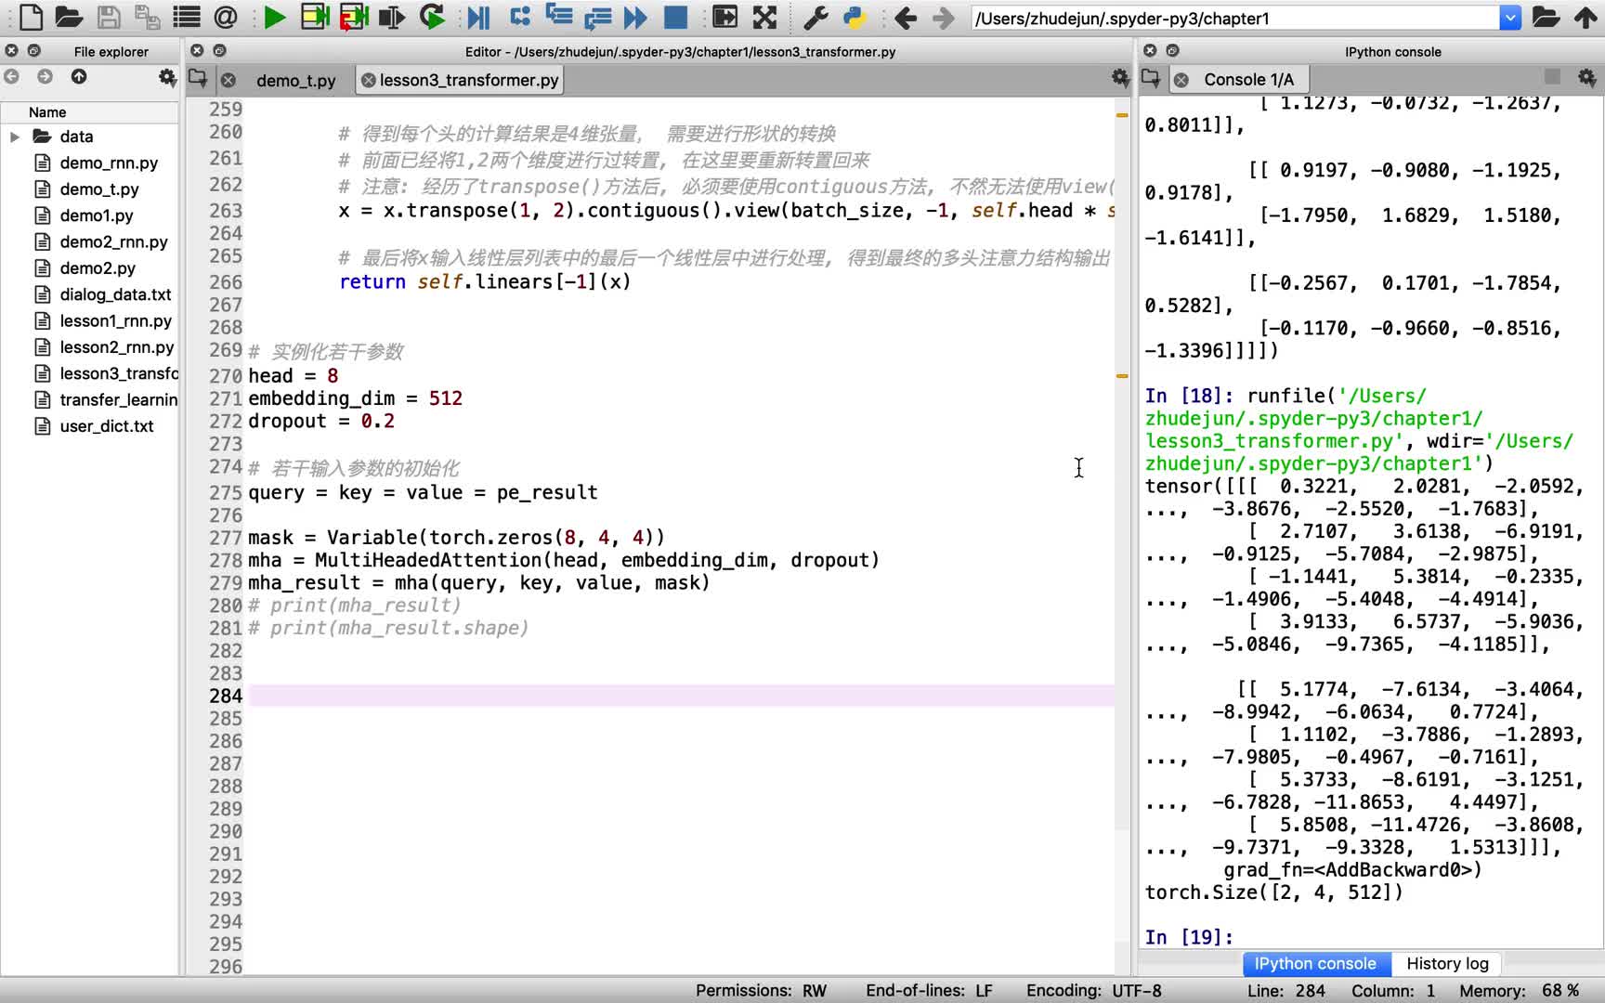The width and height of the screenshot is (1605, 1003).
Task: Open Preferences with the wrench icon
Action: tap(816, 17)
